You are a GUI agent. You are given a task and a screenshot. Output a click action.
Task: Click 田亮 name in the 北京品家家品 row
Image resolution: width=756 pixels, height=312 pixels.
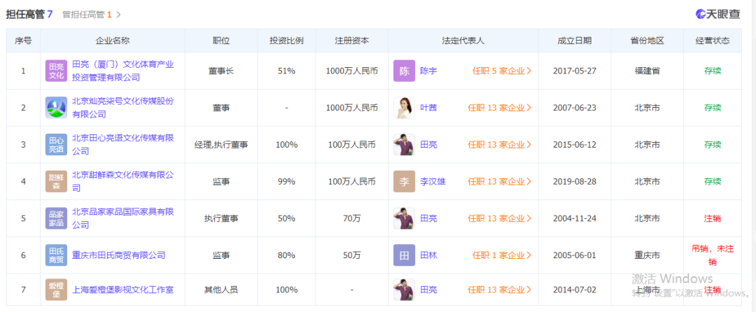[x=428, y=218]
